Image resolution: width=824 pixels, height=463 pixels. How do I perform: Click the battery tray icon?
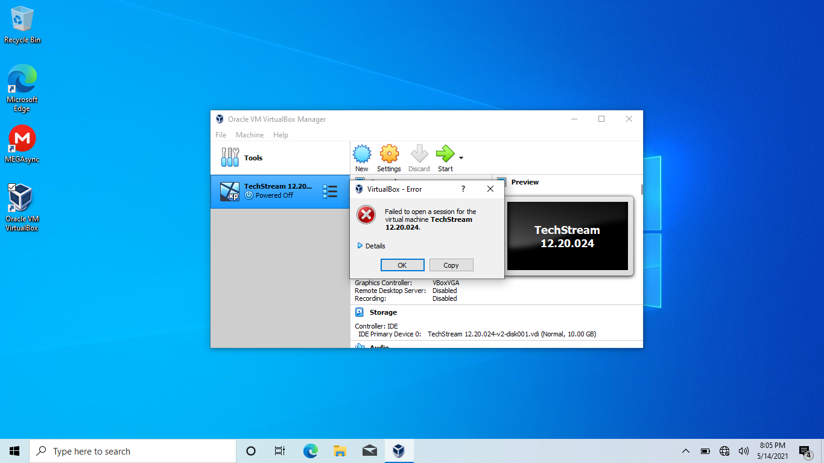point(705,451)
